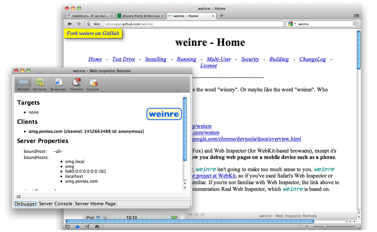This screenshot has height=232, width=377.
Task: Click the Fork weinre on GitHub badge
Action: pyautogui.click(x=93, y=33)
